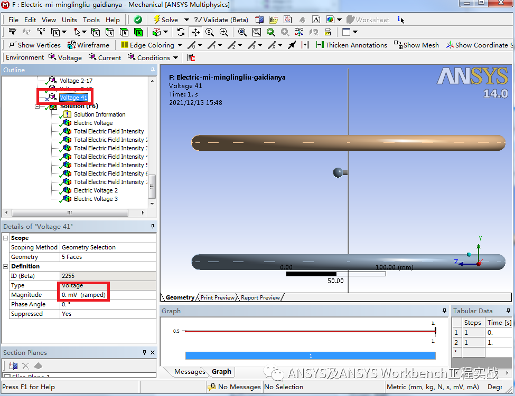515x396 pixels.
Task: Click Voltage in Environment toolbar
Action: pos(65,57)
